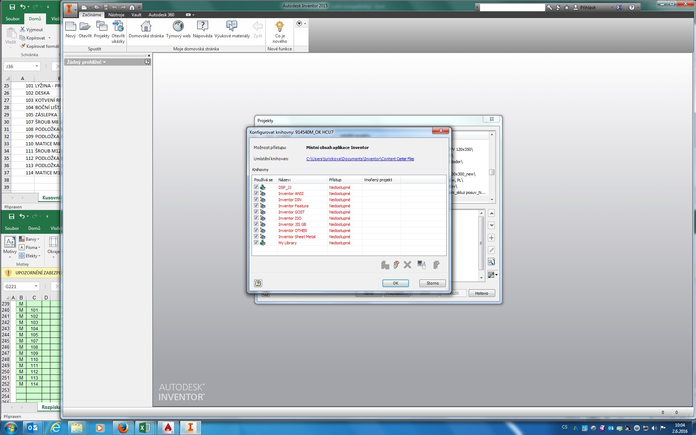This screenshot has width=696, height=435.
Task: Select the Začínáme ribbon tab
Action: [92, 15]
